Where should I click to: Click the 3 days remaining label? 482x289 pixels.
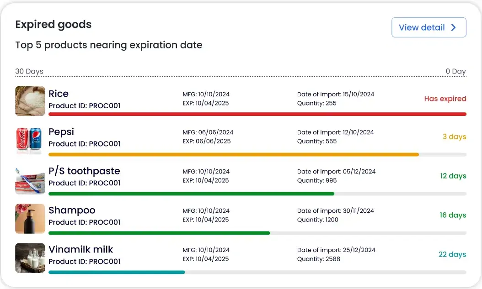[x=455, y=137]
